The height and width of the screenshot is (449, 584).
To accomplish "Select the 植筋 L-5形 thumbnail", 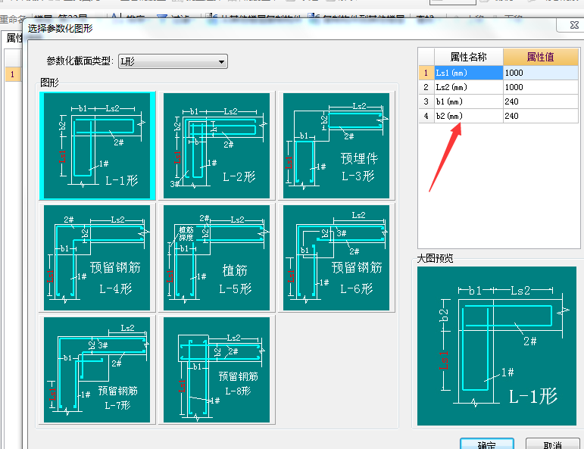I will (217, 257).
